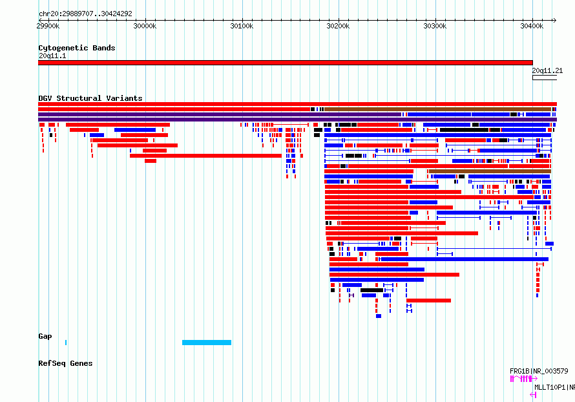Click the chr20:29889707..30424292 coordinate label
The image size is (575, 402).
85,14
